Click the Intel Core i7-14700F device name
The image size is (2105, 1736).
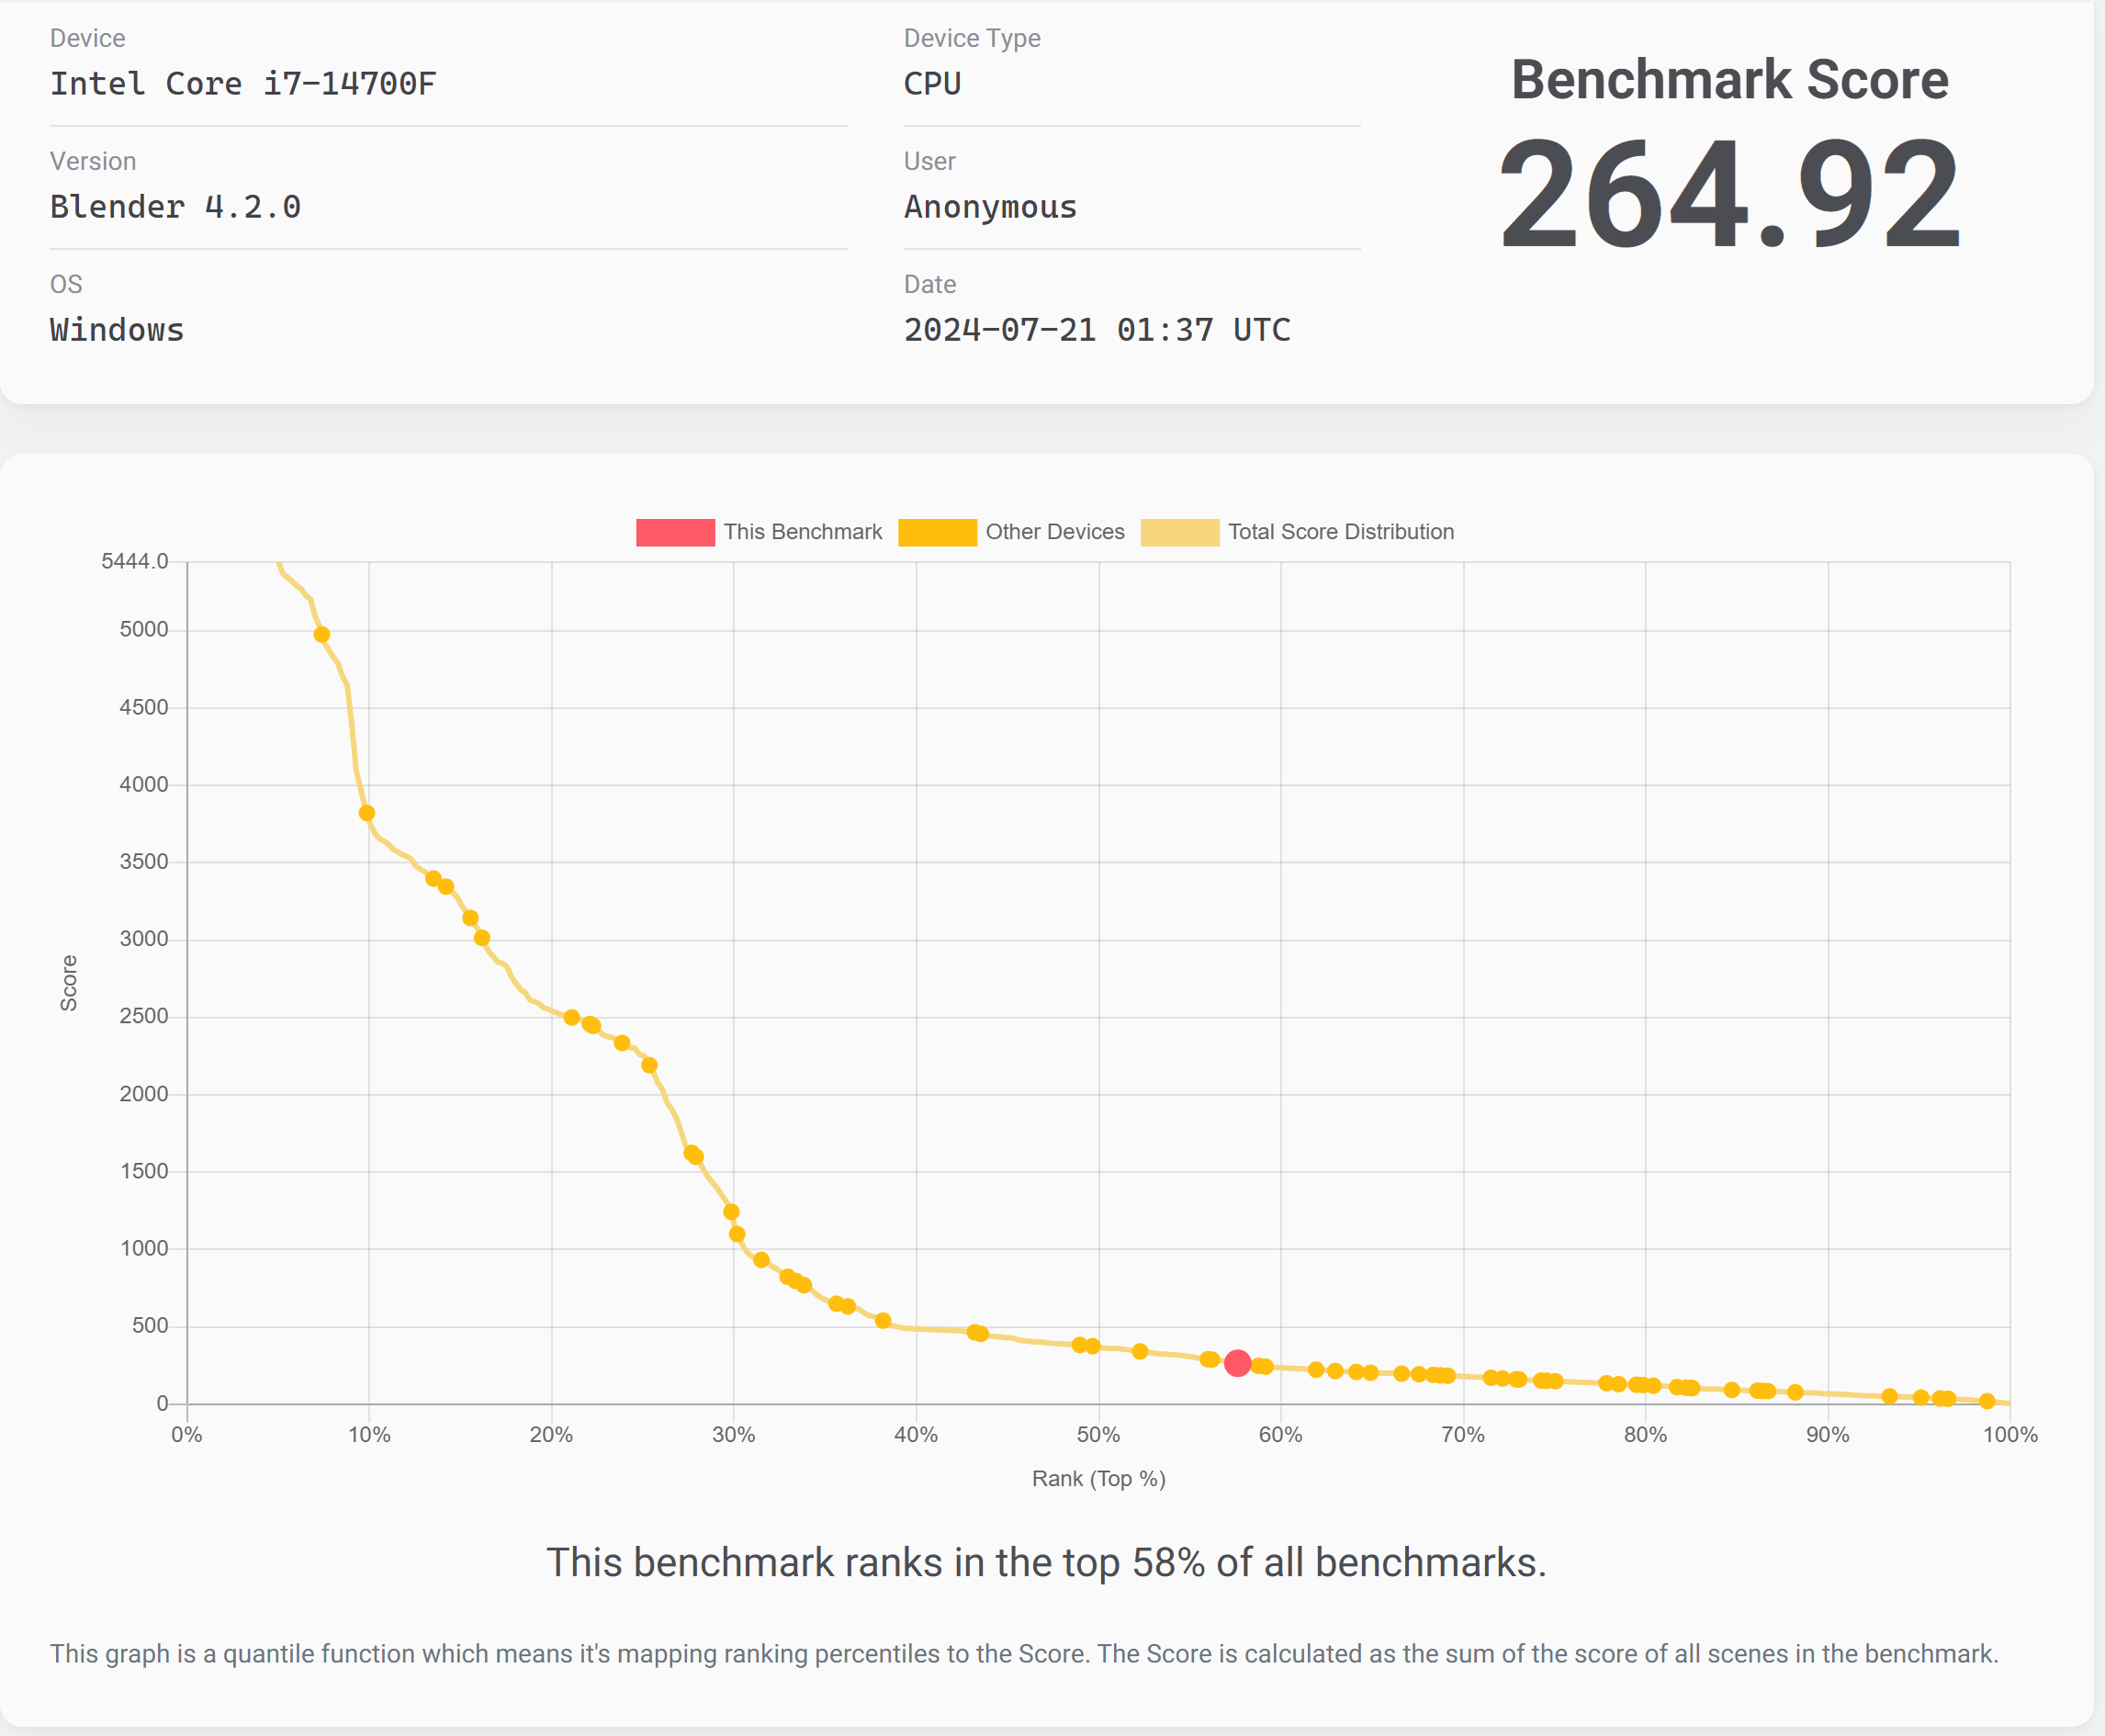click(243, 84)
